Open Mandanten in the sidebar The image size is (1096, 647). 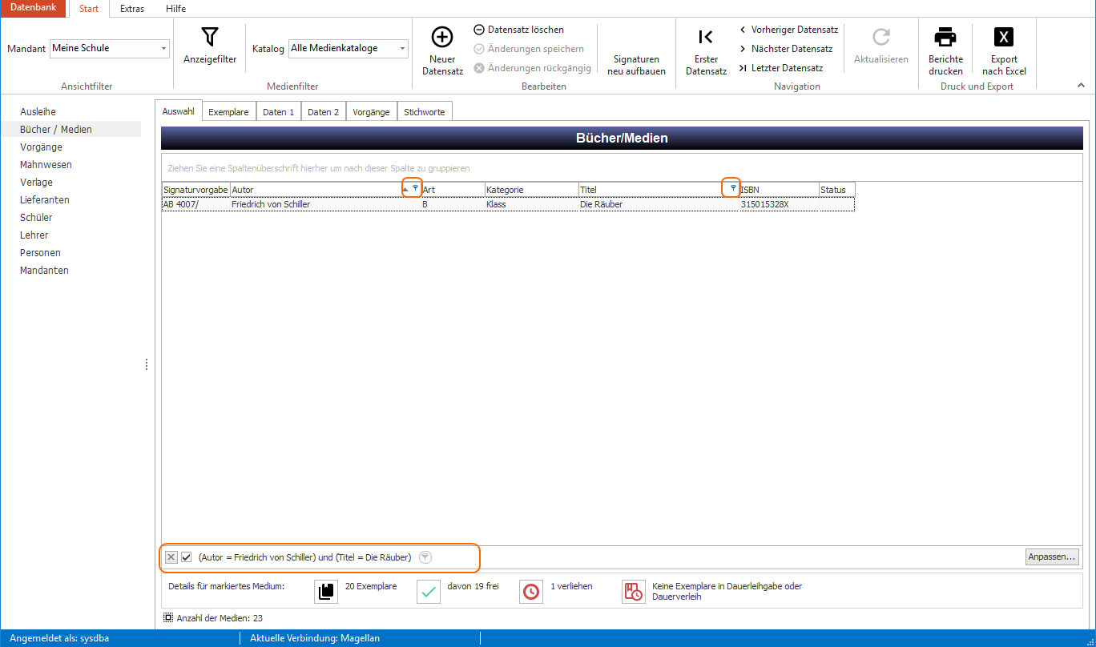coord(44,270)
